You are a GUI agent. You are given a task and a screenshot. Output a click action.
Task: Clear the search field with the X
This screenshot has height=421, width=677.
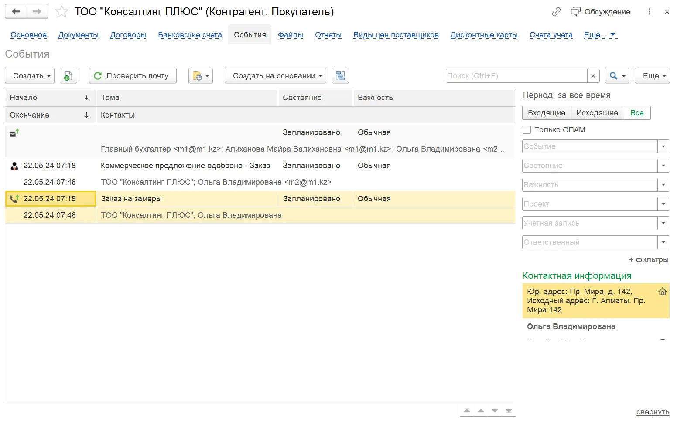click(593, 76)
